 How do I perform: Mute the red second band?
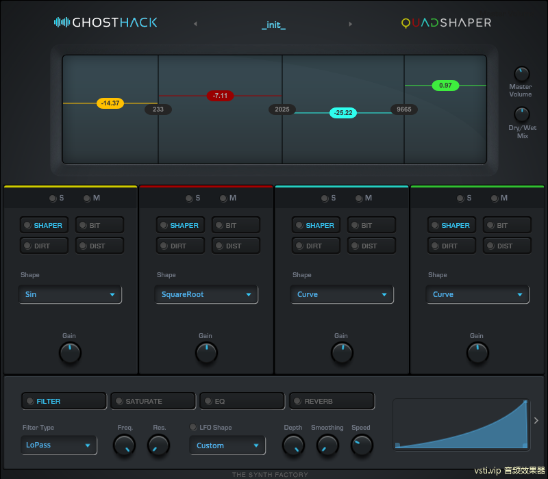[x=223, y=198]
